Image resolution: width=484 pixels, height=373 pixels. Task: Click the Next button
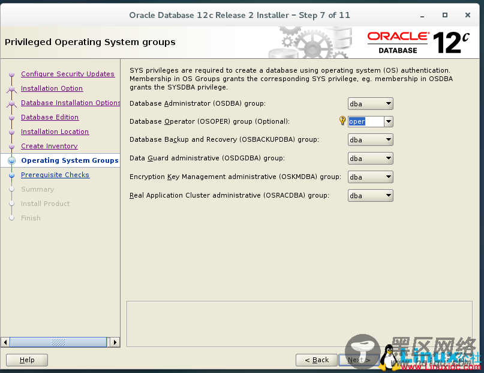[x=359, y=360]
